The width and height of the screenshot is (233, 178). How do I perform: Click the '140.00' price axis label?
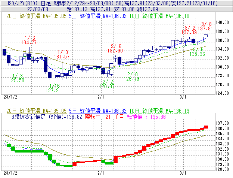click(x=223, y=22)
